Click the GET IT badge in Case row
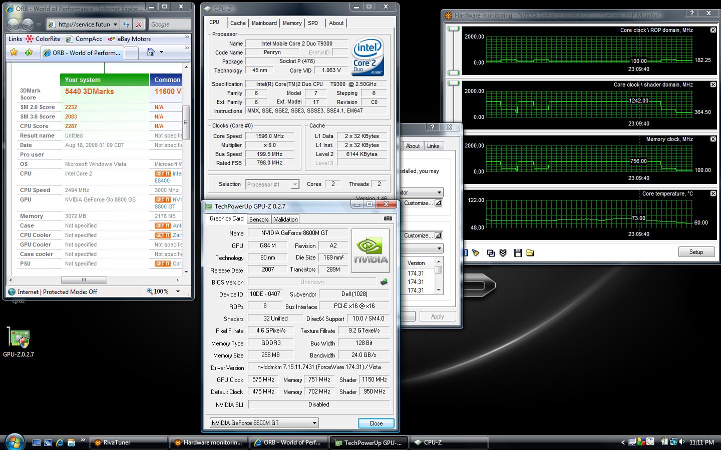721x450 pixels. (163, 225)
